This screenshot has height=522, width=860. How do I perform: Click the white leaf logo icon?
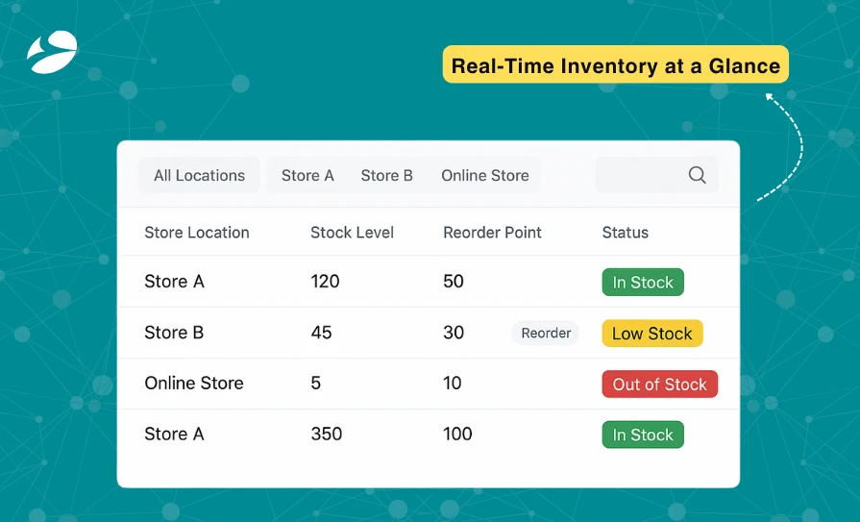52,53
